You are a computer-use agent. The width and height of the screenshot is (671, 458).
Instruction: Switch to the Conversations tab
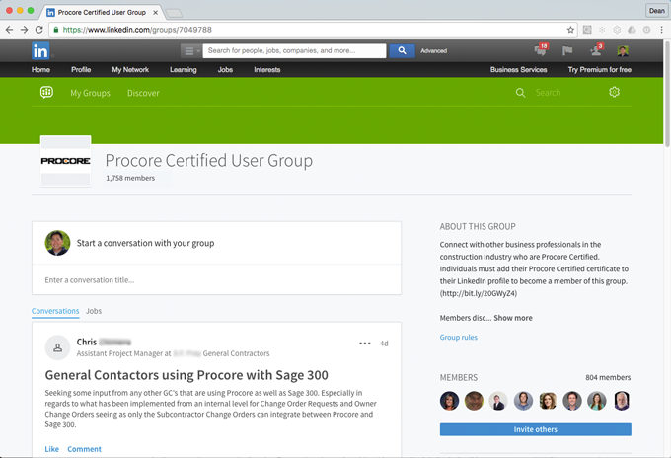[55, 311]
